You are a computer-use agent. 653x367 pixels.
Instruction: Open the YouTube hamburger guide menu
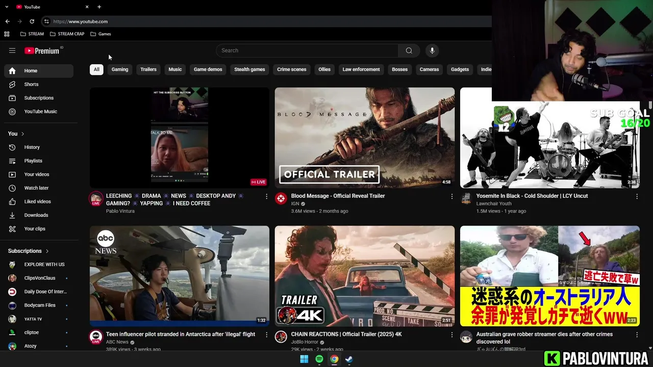tap(12, 50)
